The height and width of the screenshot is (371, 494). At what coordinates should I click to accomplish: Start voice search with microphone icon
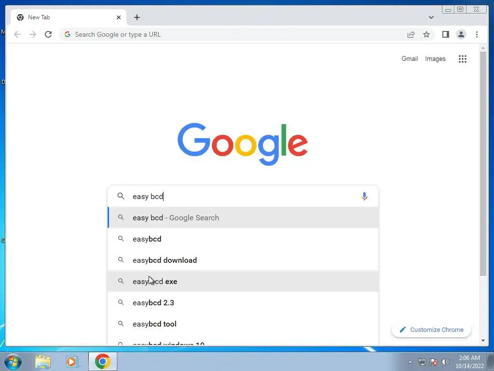(x=364, y=196)
